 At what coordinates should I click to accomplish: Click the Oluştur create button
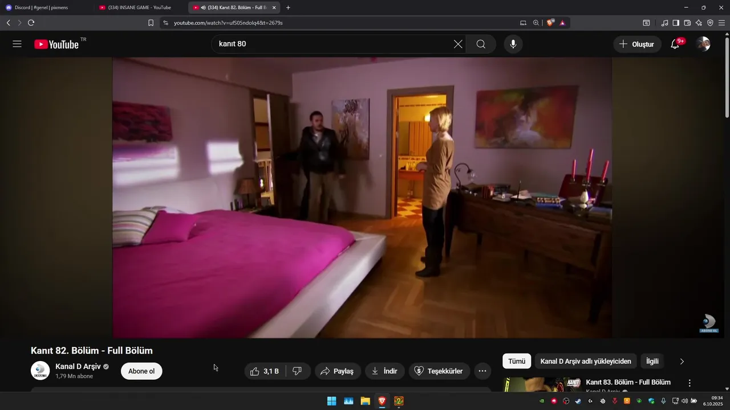click(638, 44)
